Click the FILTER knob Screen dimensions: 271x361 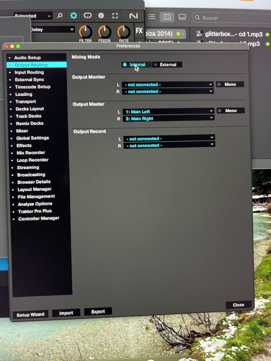point(85,32)
